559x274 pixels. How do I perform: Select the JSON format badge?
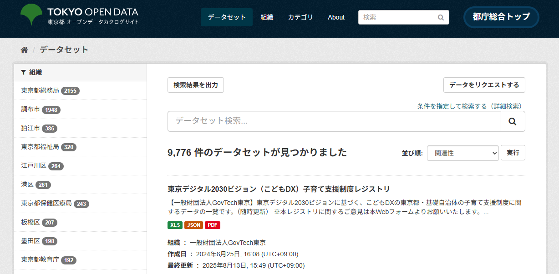[193, 225]
